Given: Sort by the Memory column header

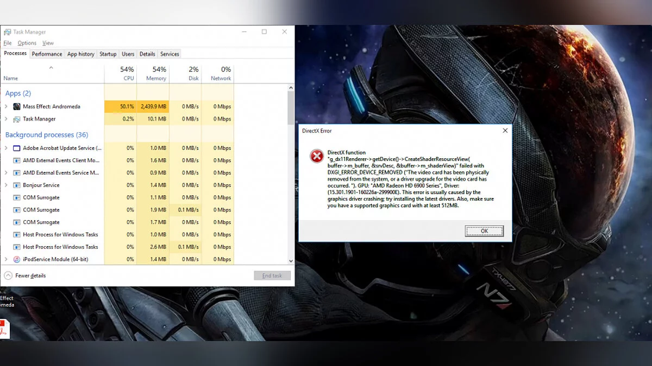Looking at the screenshot, I should coord(153,74).
